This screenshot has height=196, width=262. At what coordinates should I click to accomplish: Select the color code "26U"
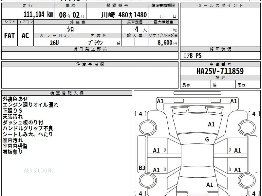point(54,43)
